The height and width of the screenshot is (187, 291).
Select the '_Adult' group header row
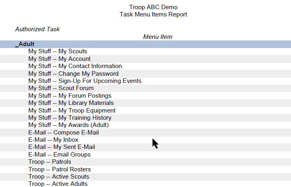pyautogui.click(x=145, y=44)
